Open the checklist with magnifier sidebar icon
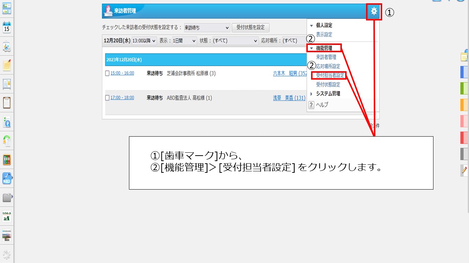Viewport: 469px width, 263px height. pyautogui.click(x=7, y=122)
